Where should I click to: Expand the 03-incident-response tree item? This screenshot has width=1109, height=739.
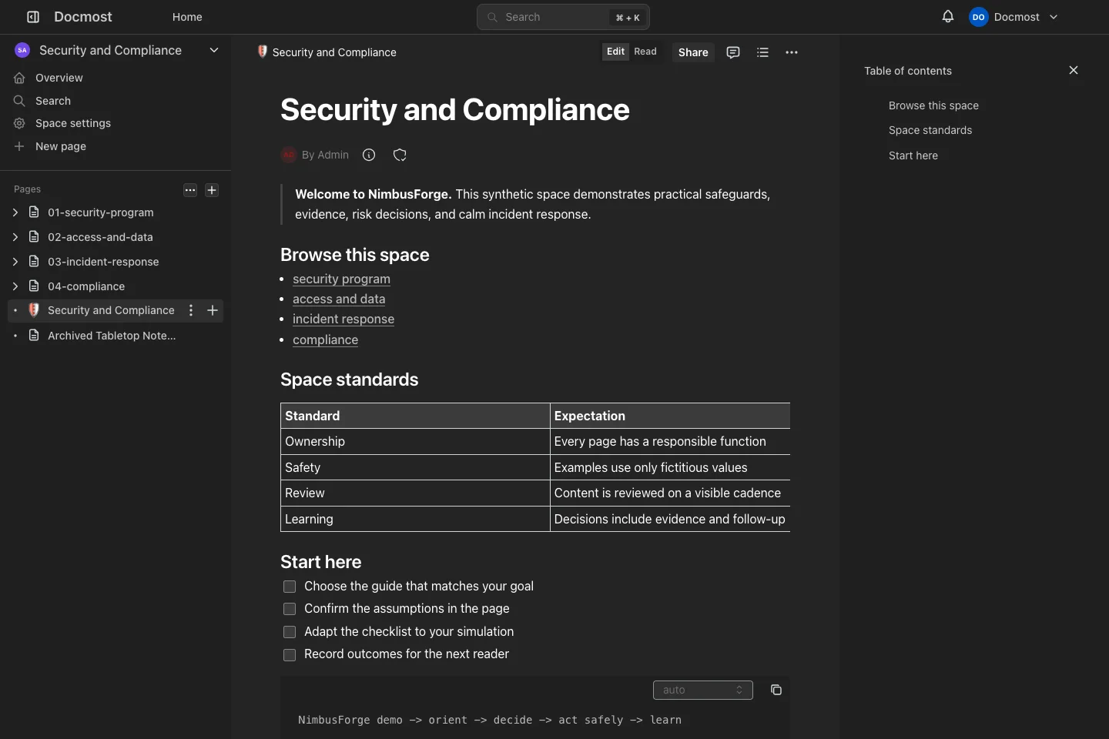[15, 262]
